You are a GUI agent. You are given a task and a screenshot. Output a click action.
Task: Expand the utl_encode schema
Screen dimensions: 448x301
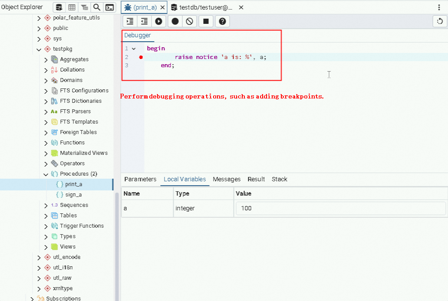39,258
